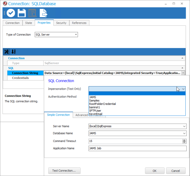Viewport: 190px width, 176px height.
Task: Switch to the Connection tab
Action: [x=13, y=23]
